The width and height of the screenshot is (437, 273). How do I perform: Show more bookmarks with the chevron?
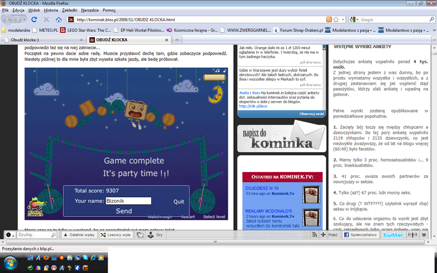click(x=434, y=30)
